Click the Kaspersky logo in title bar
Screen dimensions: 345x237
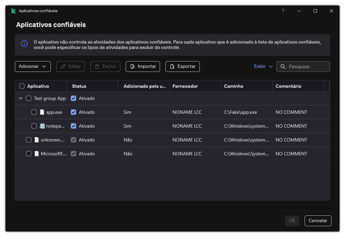click(x=13, y=10)
